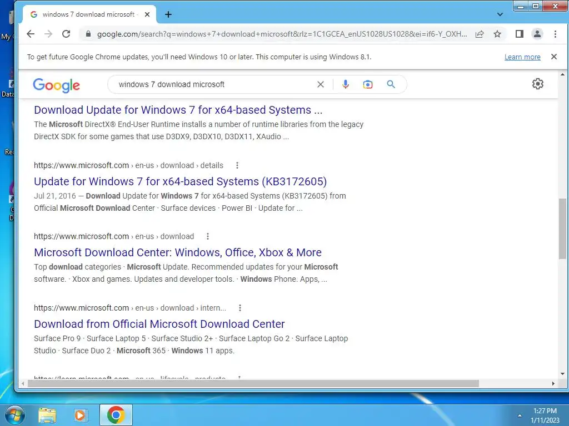Open Windows Explorer from taskbar
This screenshot has width=569, height=426.
coord(47,415)
